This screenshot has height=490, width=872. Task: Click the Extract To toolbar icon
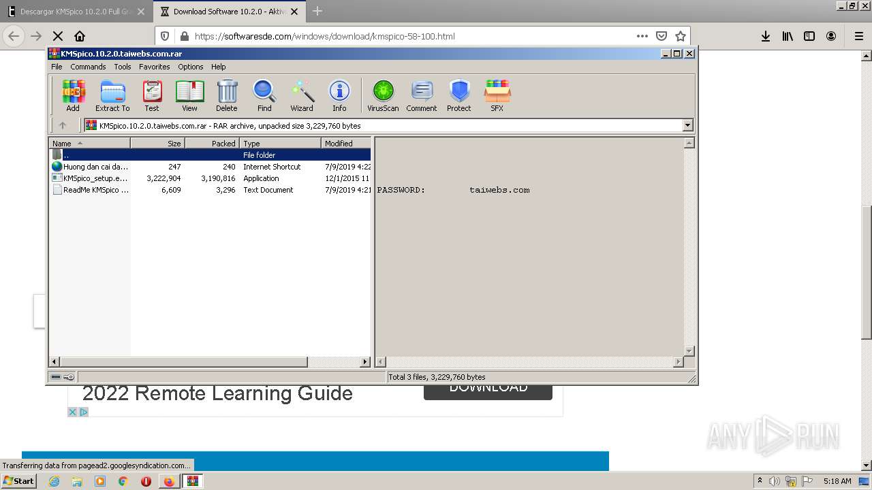[112, 95]
